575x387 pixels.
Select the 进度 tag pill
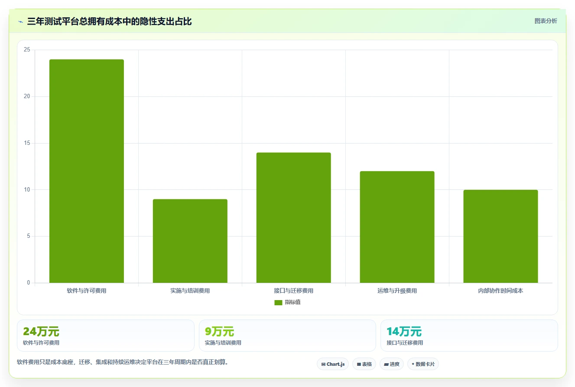tap(392, 364)
